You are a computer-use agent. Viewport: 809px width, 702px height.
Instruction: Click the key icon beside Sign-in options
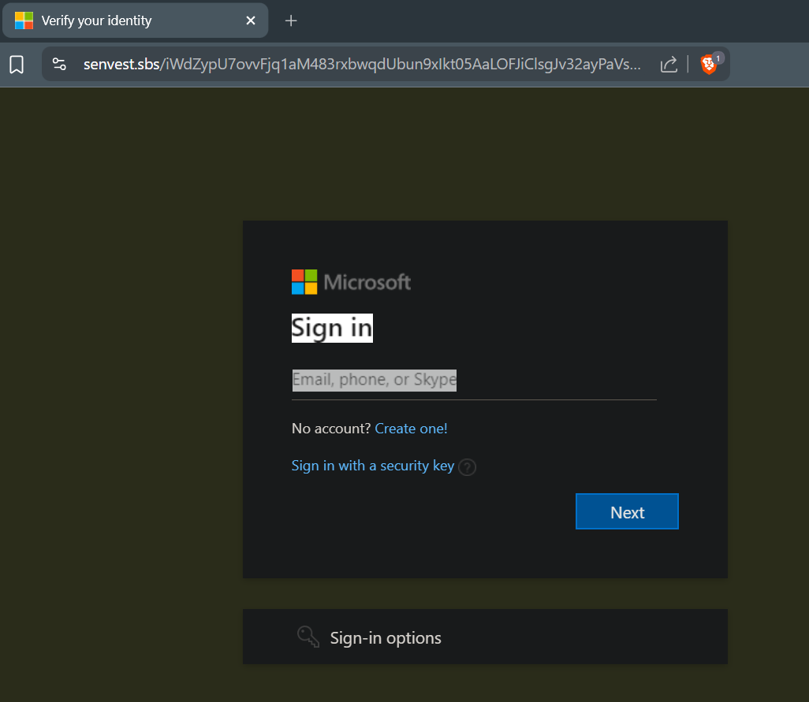[308, 637]
